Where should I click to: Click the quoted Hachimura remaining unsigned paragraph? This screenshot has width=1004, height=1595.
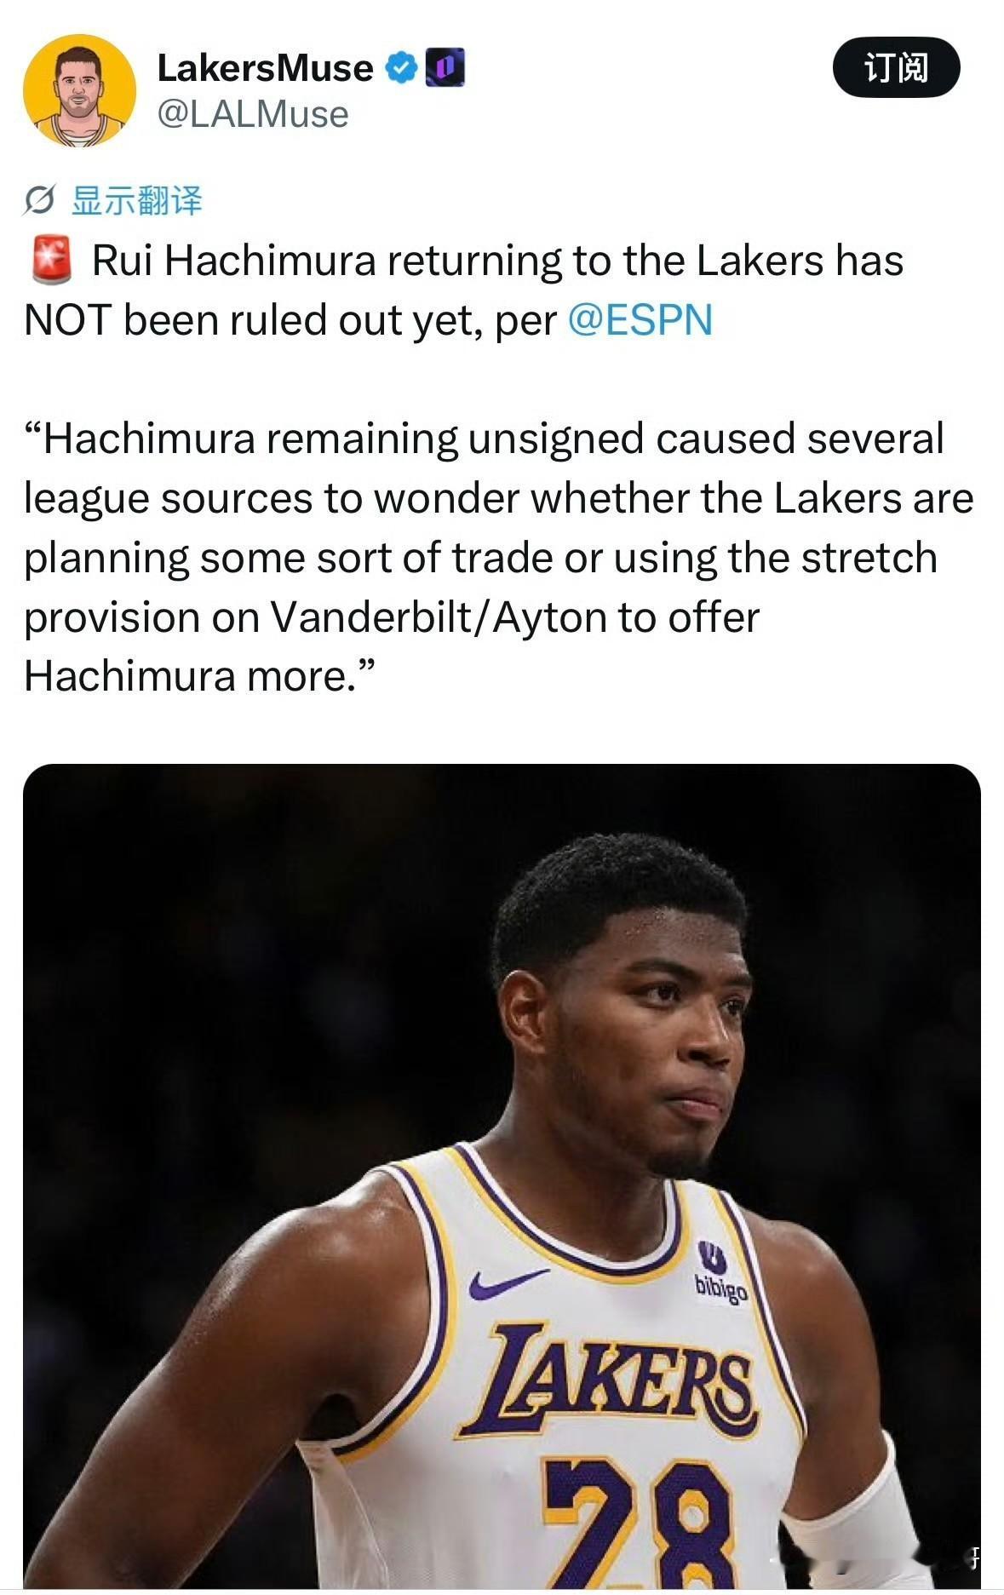[x=498, y=557]
